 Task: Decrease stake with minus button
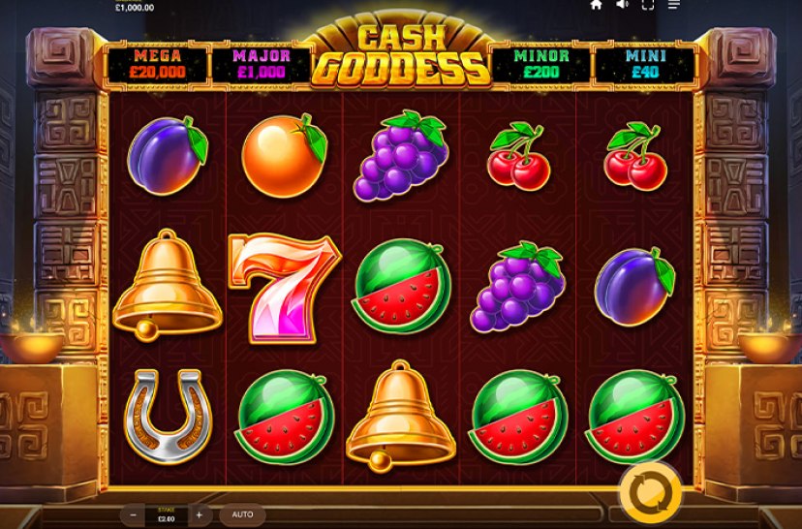(x=133, y=515)
